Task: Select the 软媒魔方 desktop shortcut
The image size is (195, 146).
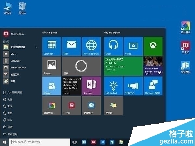Action: pyautogui.click(x=186, y=67)
